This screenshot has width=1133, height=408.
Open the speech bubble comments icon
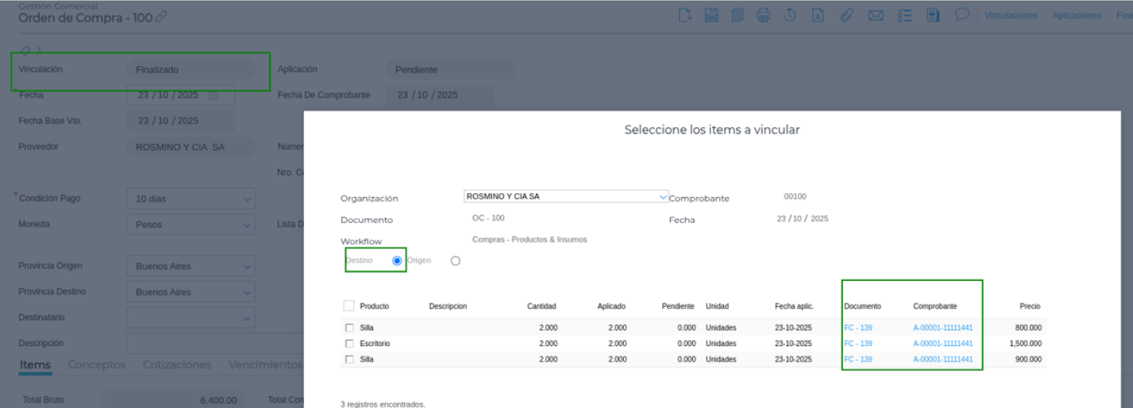click(961, 15)
